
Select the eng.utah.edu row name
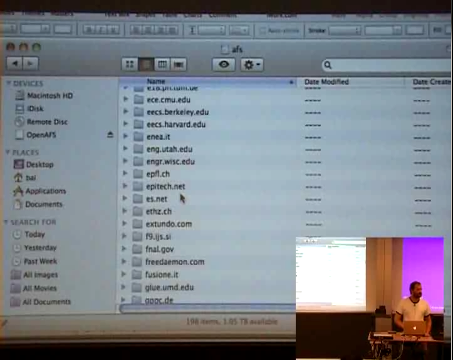coord(170,149)
